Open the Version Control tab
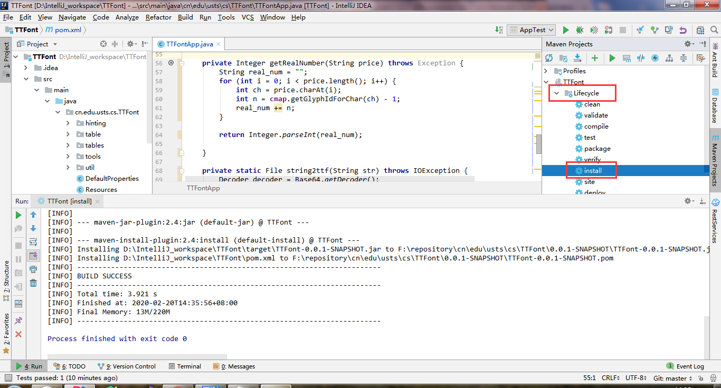 pyautogui.click(x=126, y=366)
